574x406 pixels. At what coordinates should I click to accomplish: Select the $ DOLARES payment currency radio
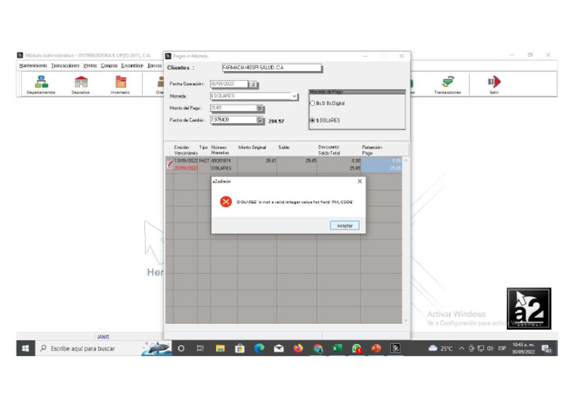pyautogui.click(x=312, y=120)
